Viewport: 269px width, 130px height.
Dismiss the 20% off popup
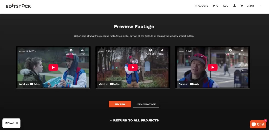(17, 123)
